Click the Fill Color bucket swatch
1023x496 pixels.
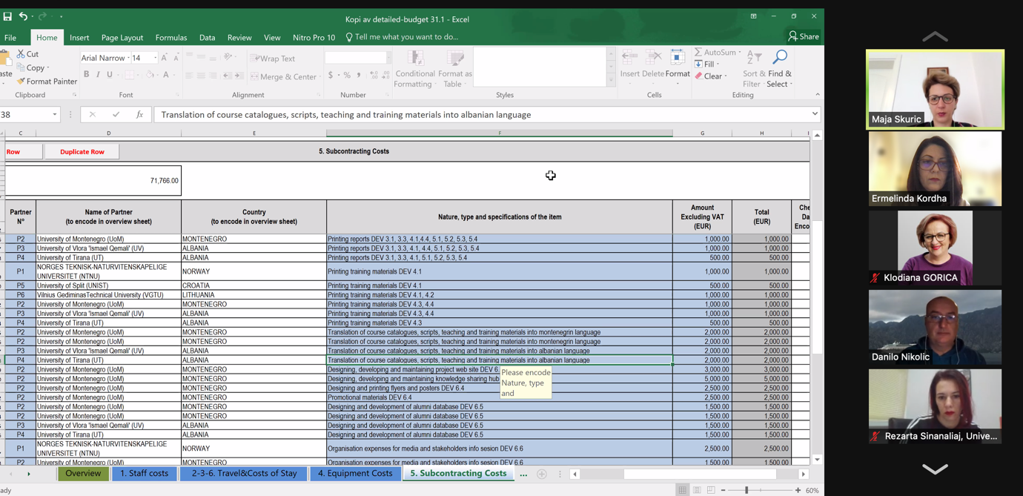pos(149,75)
